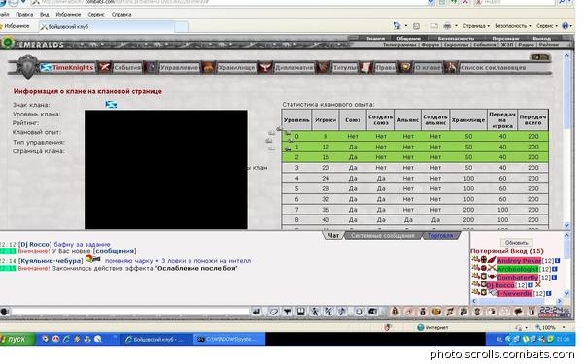Click the TimeKnights clan name link
The image size is (583, 364).
point(73,68)
